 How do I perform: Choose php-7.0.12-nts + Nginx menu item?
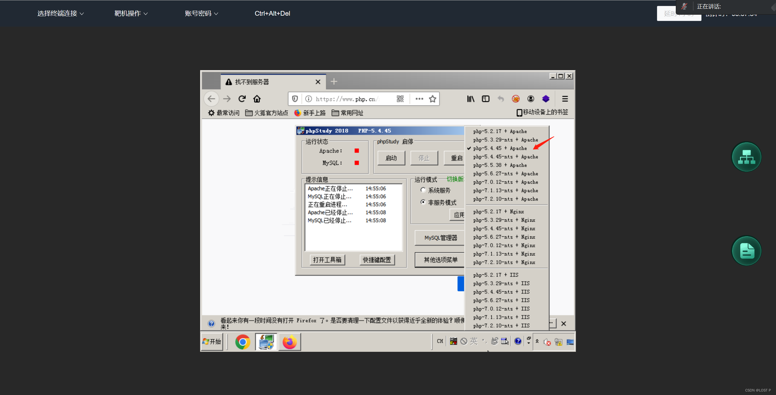click(x=507, y=246)
